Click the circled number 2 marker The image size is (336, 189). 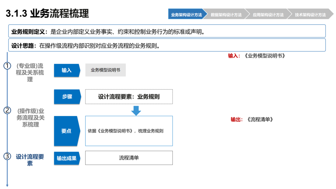(7, 110)
